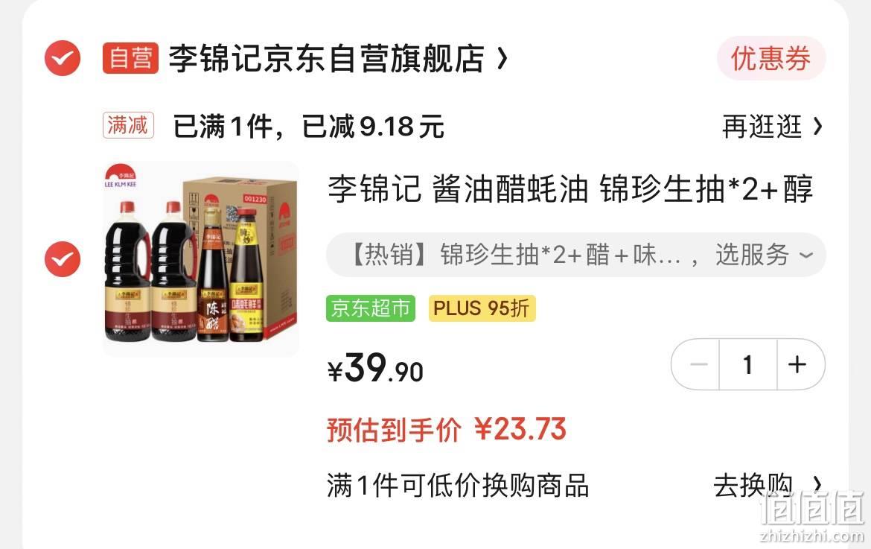Click the green 京东超市 tag

coord(371,308)
